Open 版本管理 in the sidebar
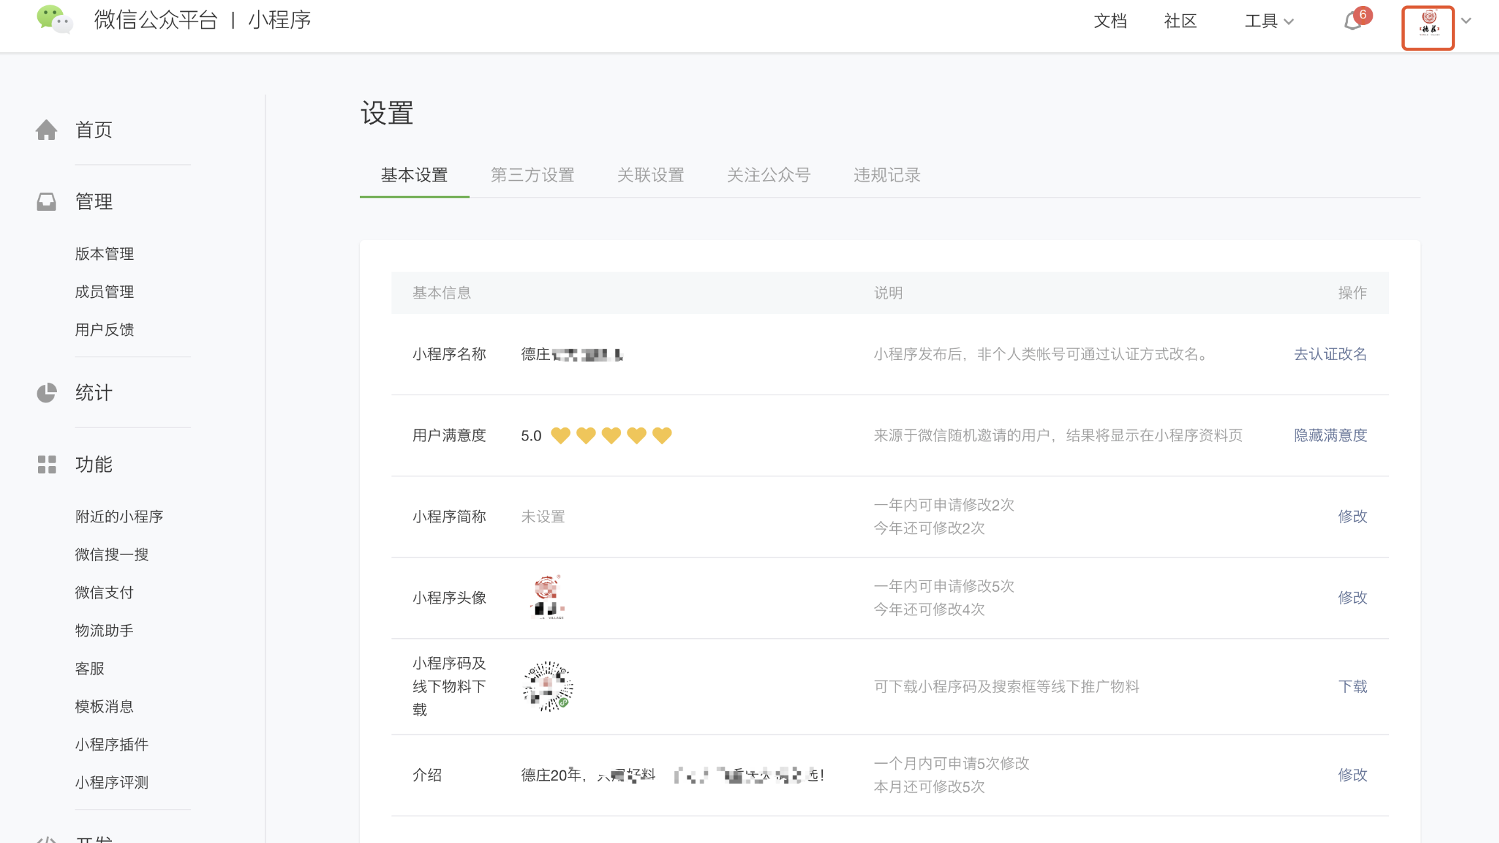 pyautogui.click(x=104, y=254)
